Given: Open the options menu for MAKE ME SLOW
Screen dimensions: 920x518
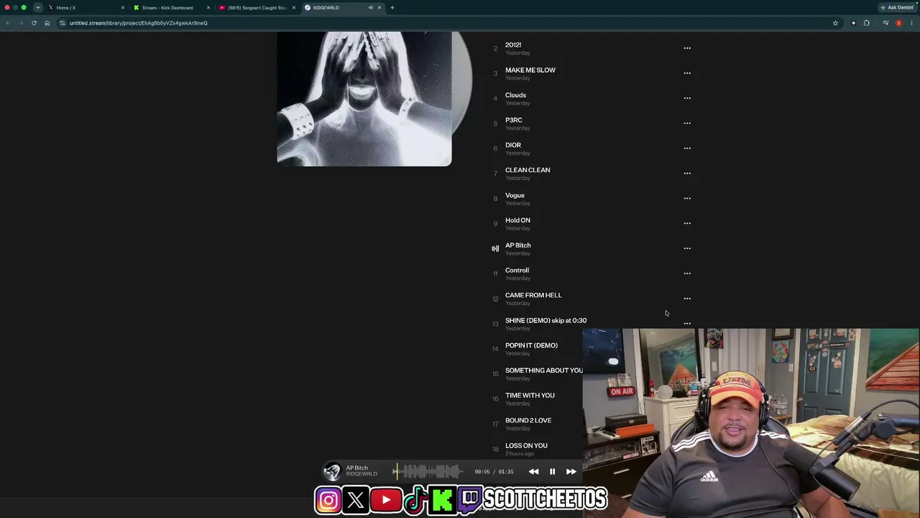Looking at the screenshot, I should tap(687, 73).
